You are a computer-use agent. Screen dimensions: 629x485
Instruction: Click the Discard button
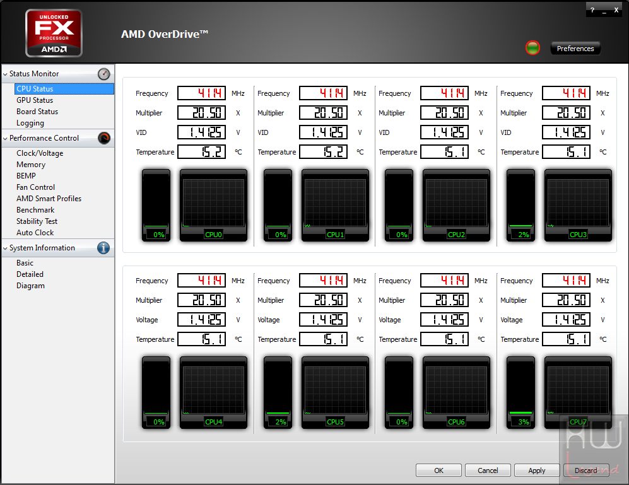click(x=585, y=470)
